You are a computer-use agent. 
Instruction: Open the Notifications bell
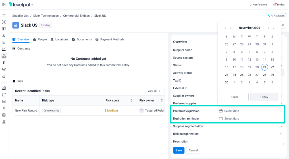[258, 5]
